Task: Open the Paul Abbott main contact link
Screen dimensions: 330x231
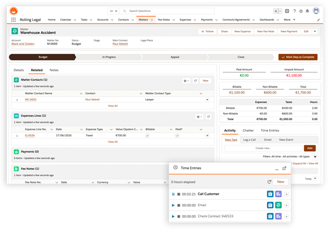Action: point(120,44)
